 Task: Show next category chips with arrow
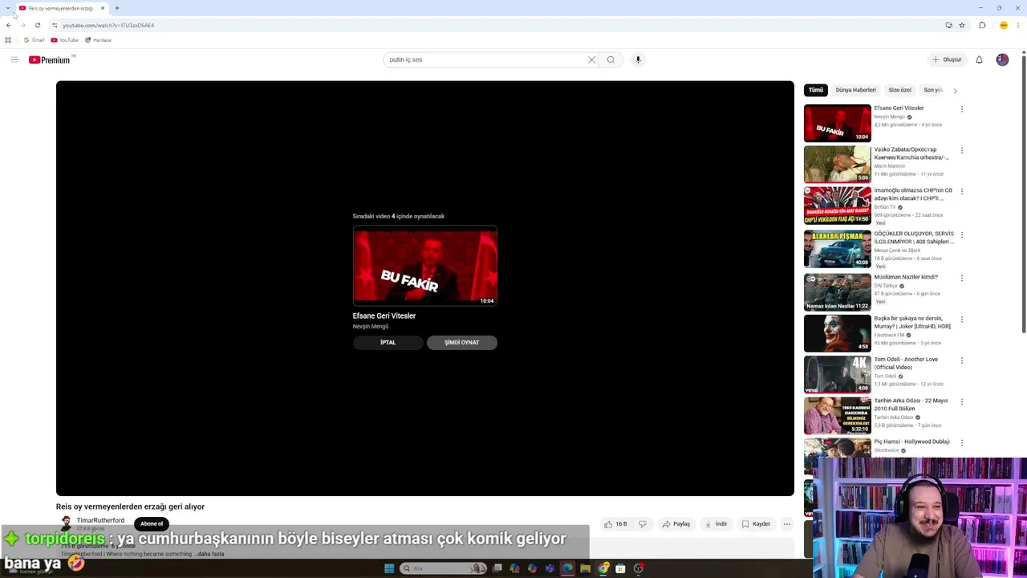[x=955, y=91]
